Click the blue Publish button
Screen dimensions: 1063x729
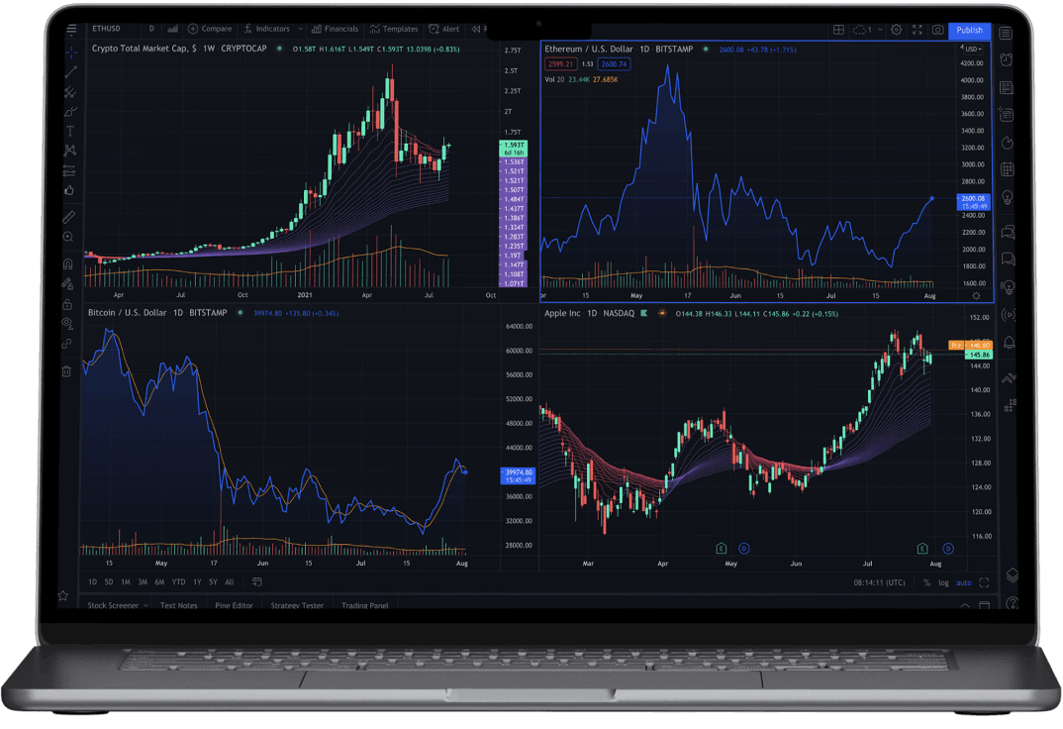click(969, 31)
